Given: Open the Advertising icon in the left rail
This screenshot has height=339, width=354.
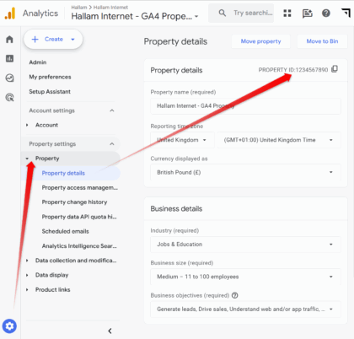Looking at the screenshot, I should (x=9, y=98).
